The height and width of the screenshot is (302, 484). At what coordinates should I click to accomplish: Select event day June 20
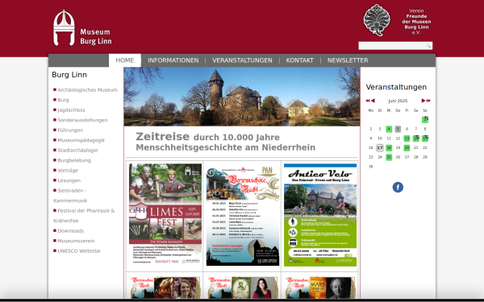pyautogui.click(x=407, y=147)
